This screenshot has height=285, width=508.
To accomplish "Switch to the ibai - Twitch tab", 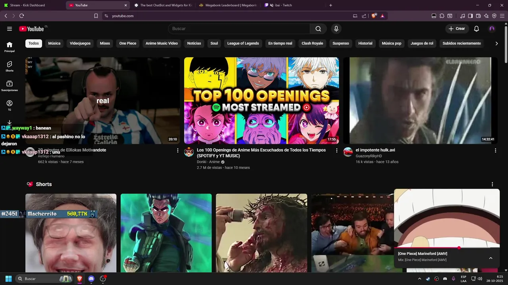I will (x=293, y=5).
